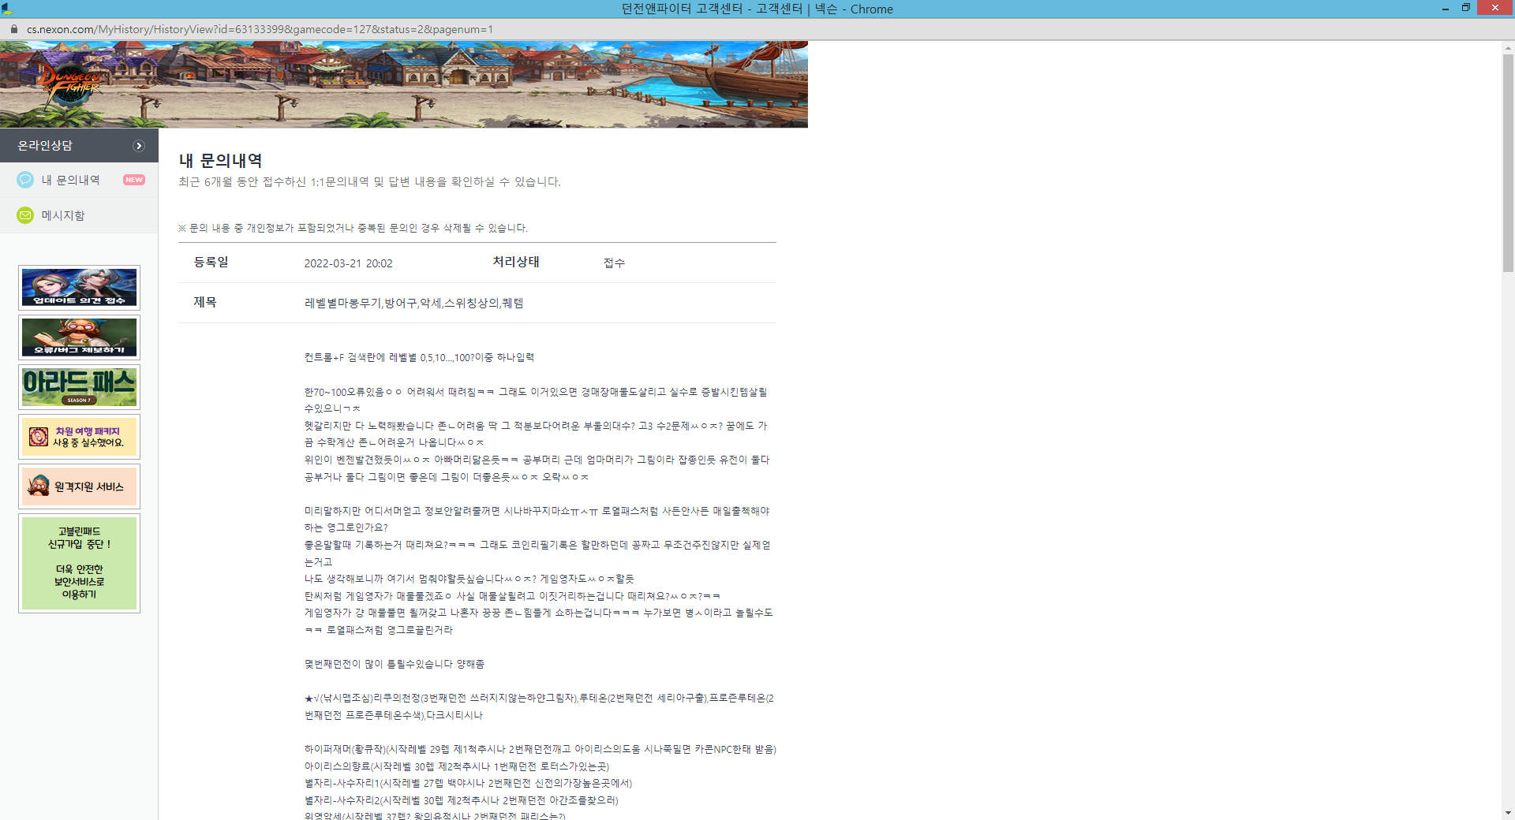Open the 메시지함 menu item
Screen dimensions: 1515x820
click(x=63, y=215)
